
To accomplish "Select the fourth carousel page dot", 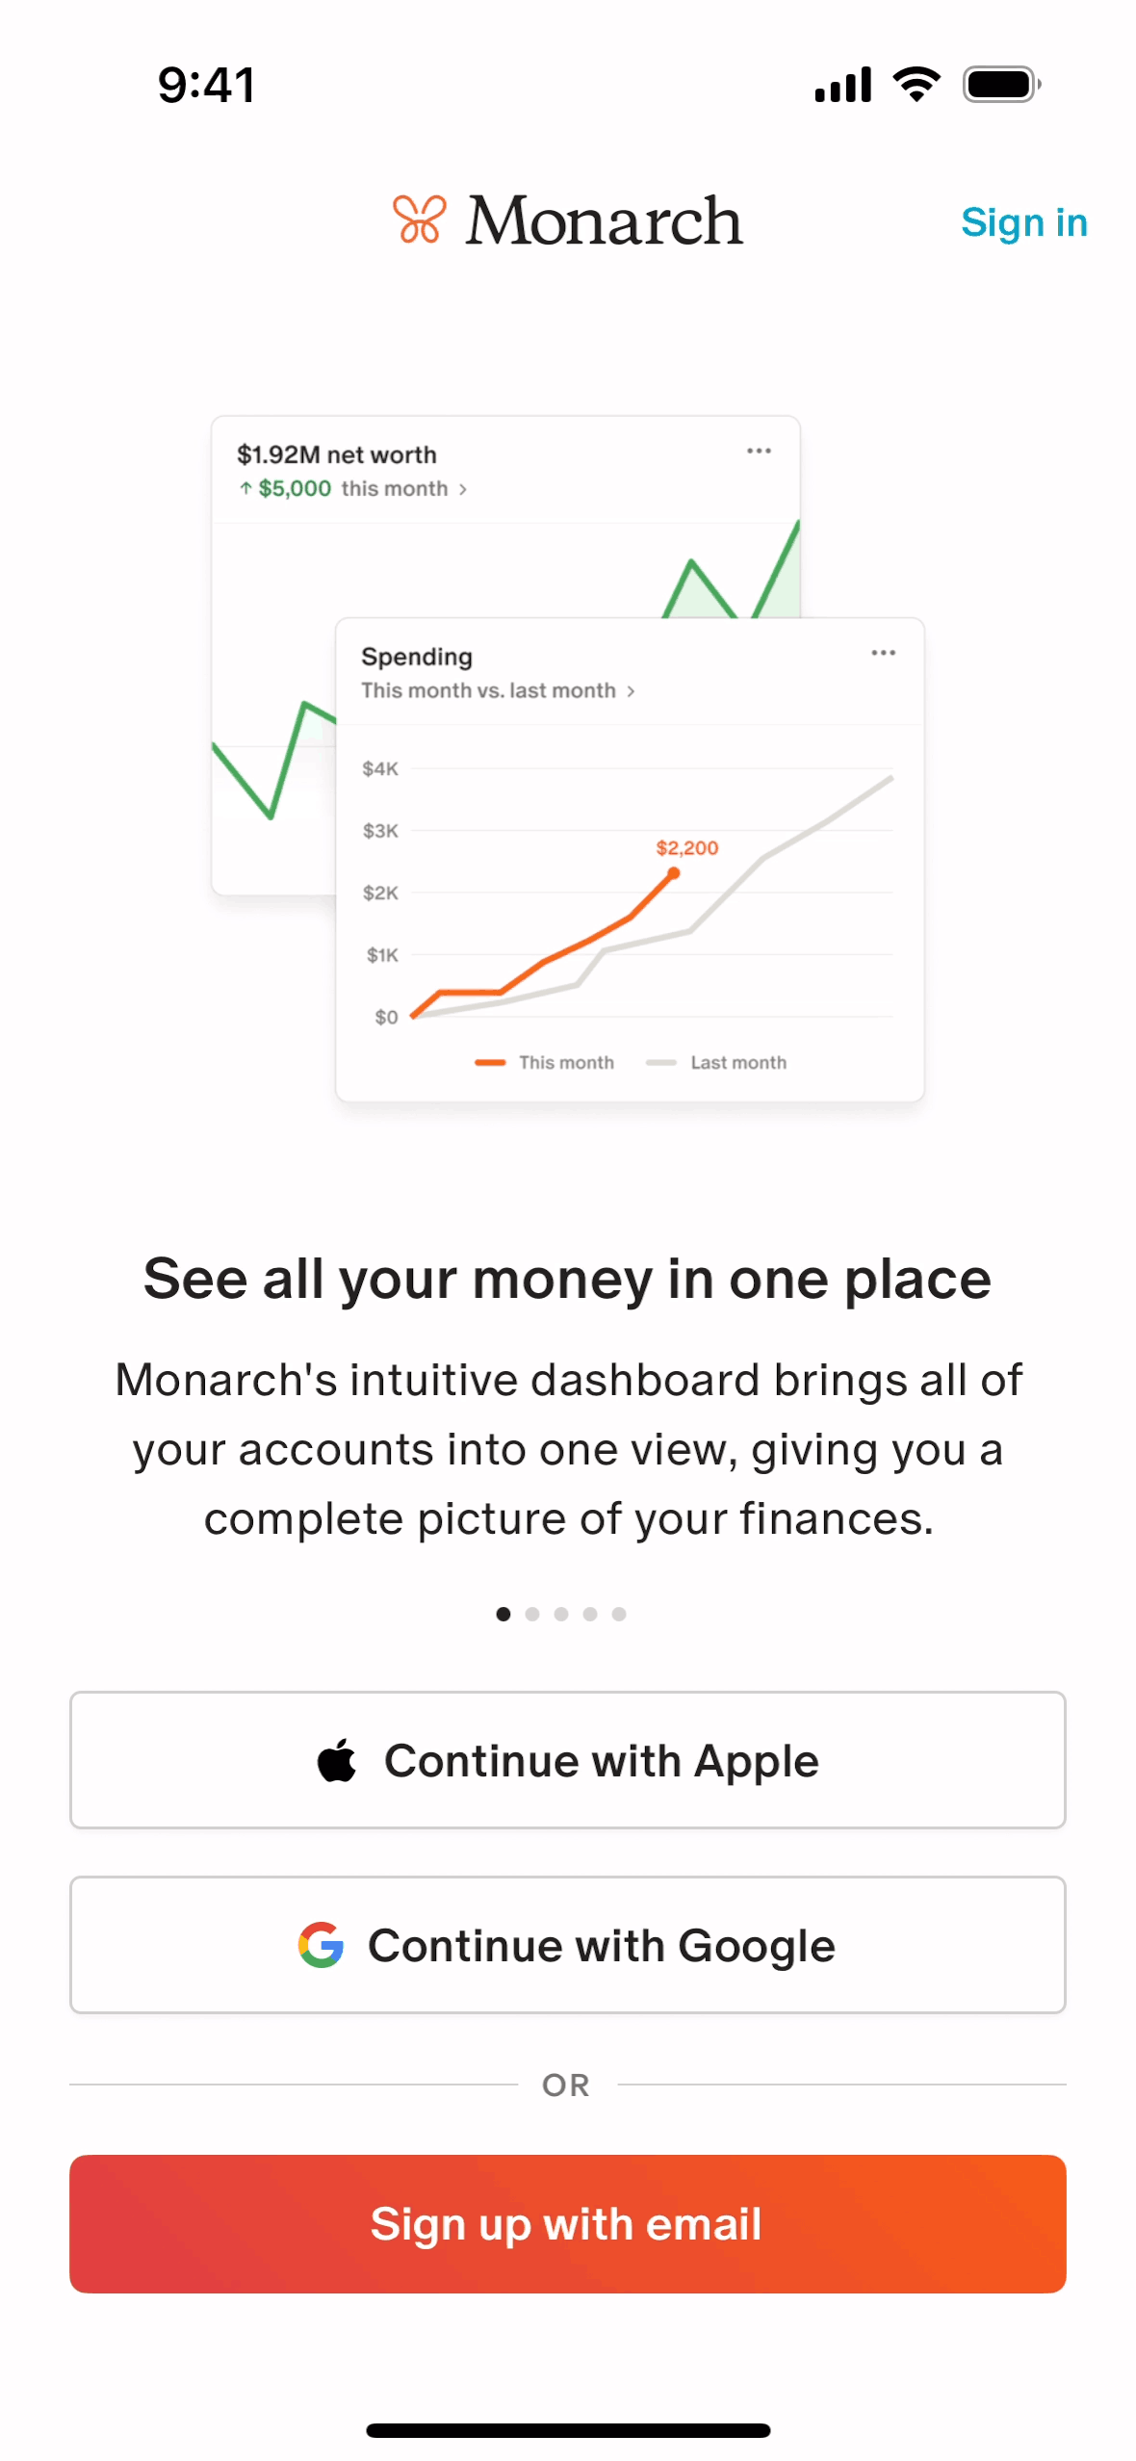I will coord(590,1614).
